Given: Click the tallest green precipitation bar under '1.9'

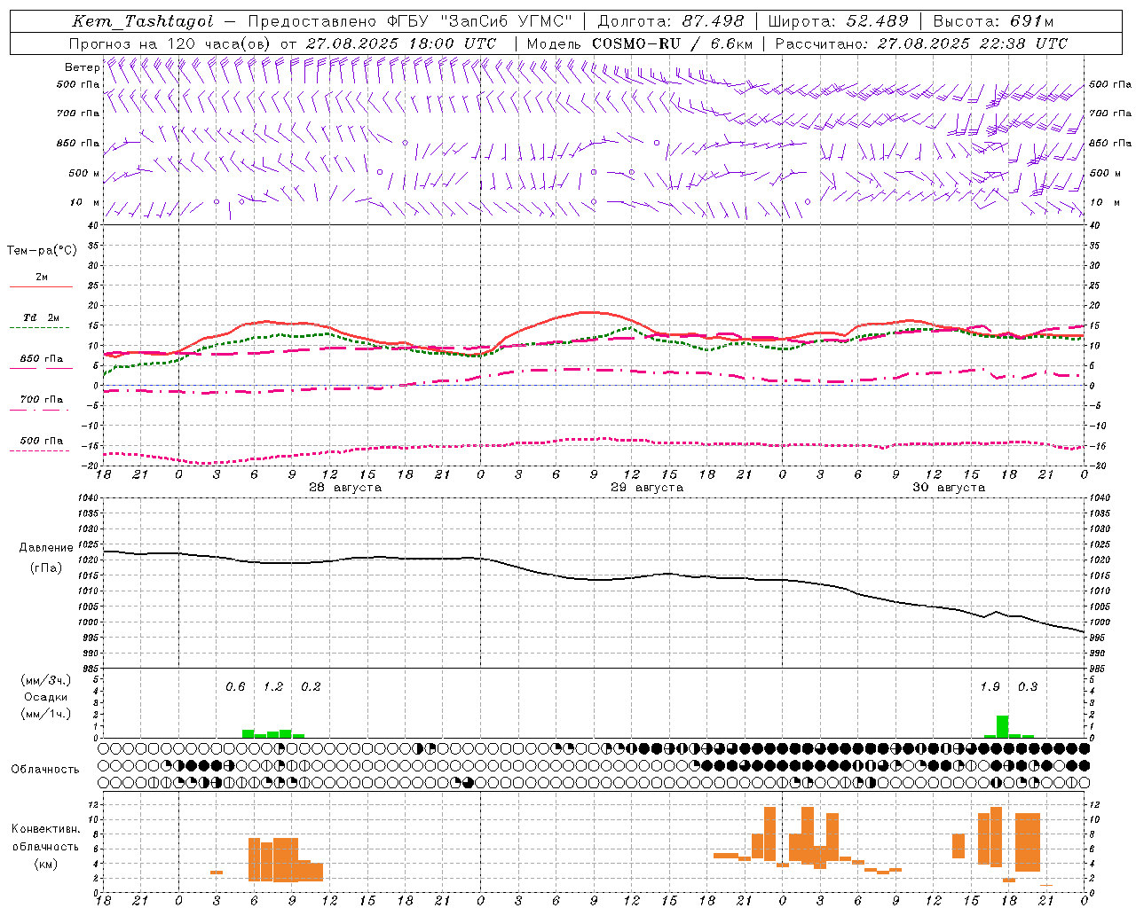Looking at the screenshot, I should click(1002, 726).
